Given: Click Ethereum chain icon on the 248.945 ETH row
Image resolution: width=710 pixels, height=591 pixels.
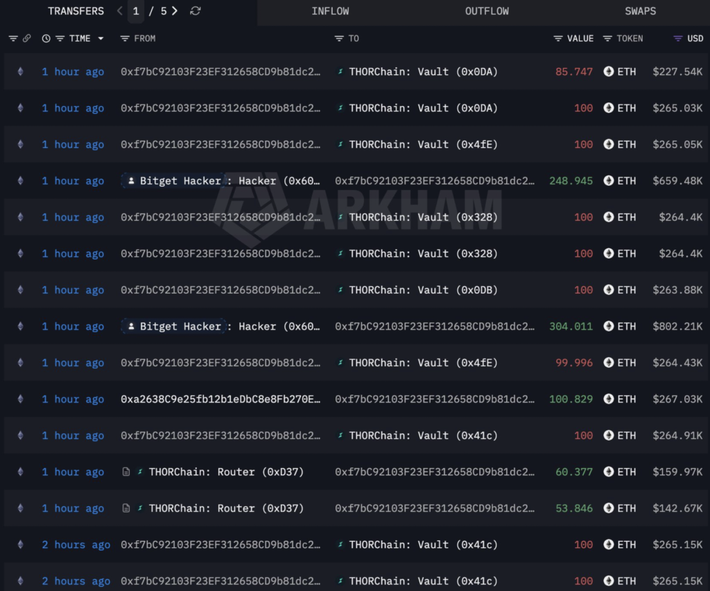Looking at the screenshot, I should [20, 180].
